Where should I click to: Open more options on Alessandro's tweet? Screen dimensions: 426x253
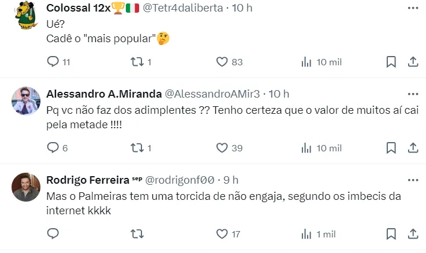point(413,94)
